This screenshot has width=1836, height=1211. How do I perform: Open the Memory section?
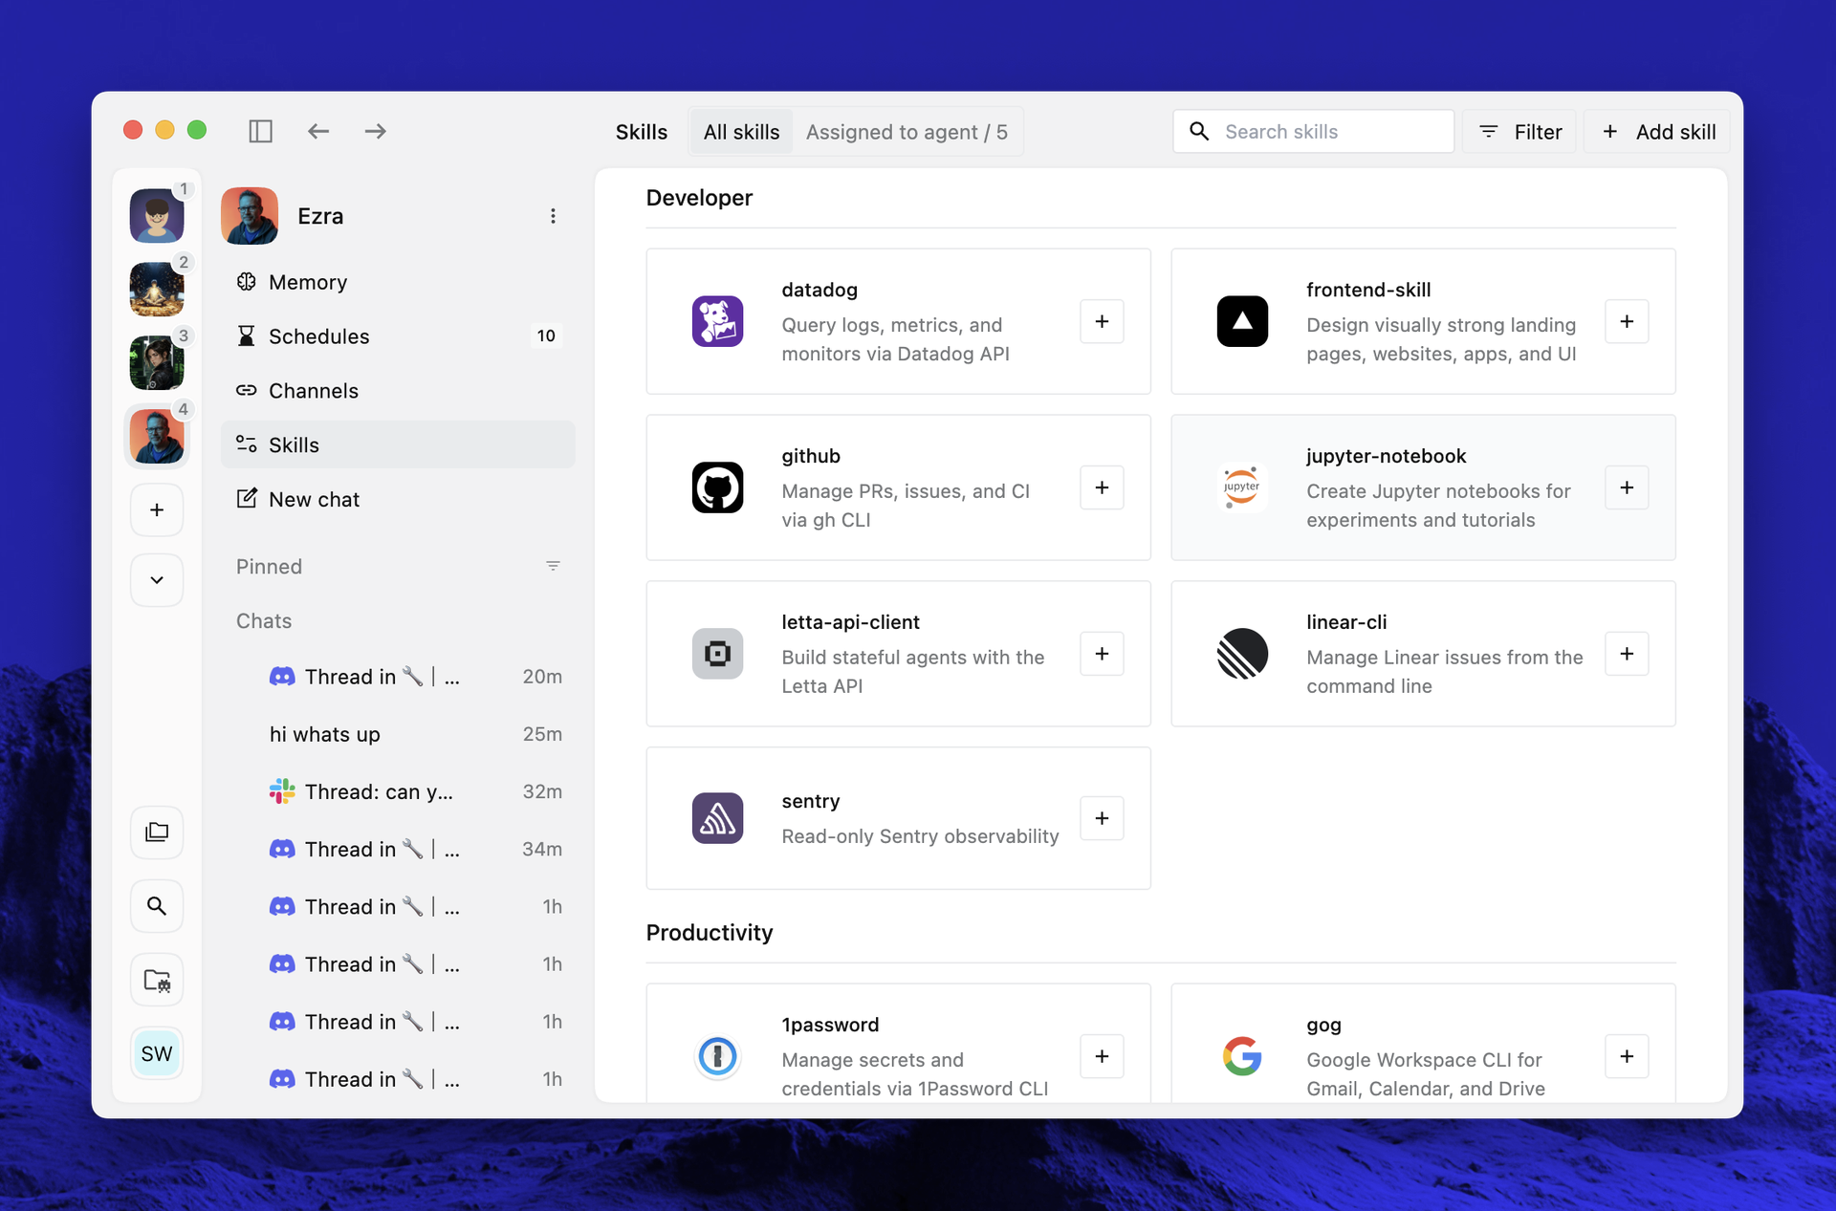pos(398,282)
